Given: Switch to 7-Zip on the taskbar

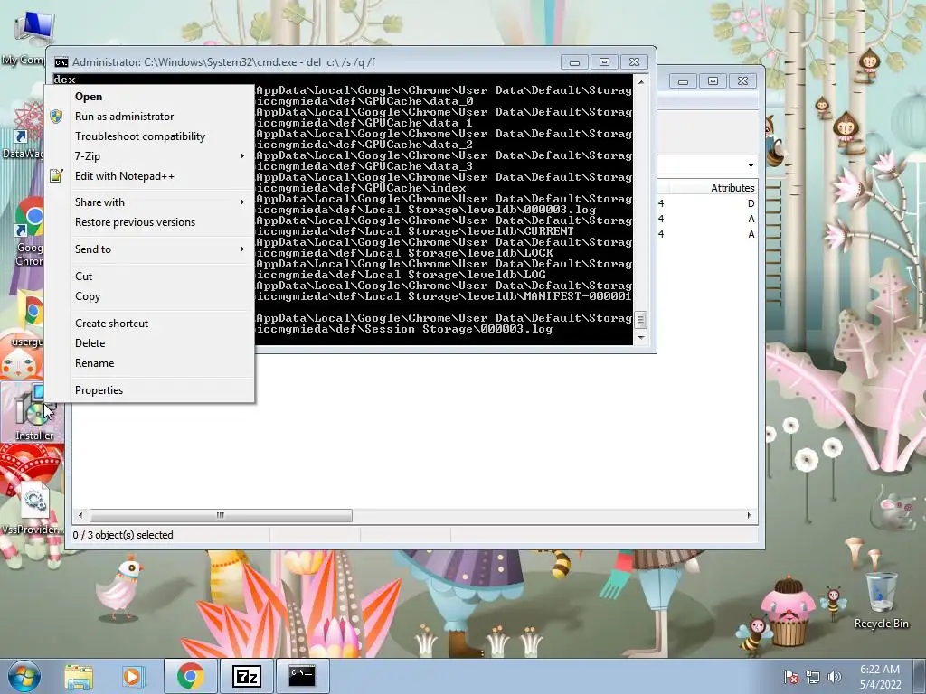Looking at the screenshot, I should click(x=246, y=676).
